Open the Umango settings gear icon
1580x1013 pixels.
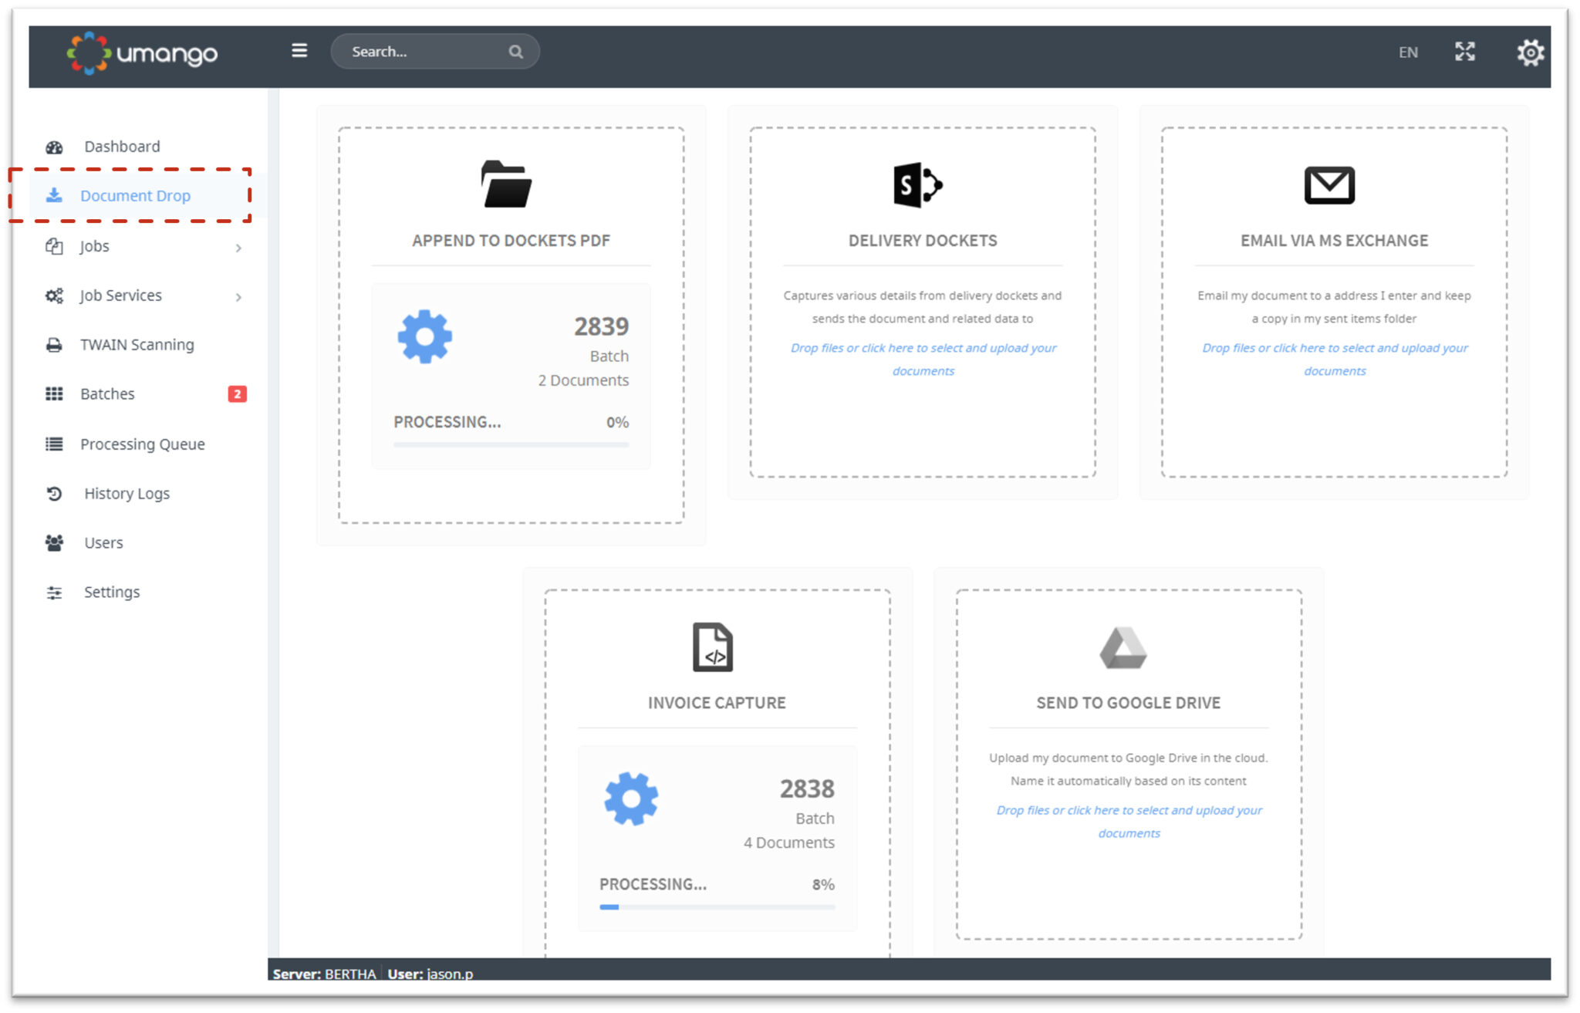point(1530,52)
